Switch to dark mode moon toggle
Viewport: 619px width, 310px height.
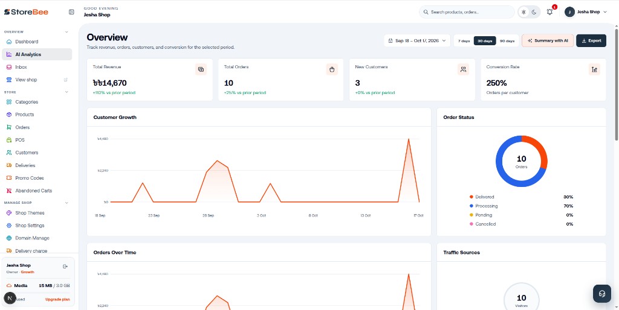click(534, 12)
